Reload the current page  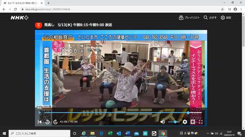pyautogui.click(x=15, y=9)
